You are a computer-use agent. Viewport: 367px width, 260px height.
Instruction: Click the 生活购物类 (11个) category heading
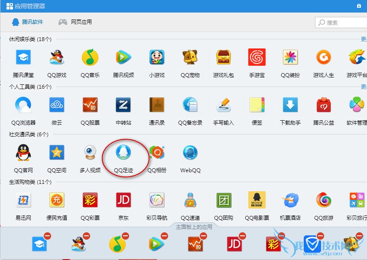click(x=30, y=182)
